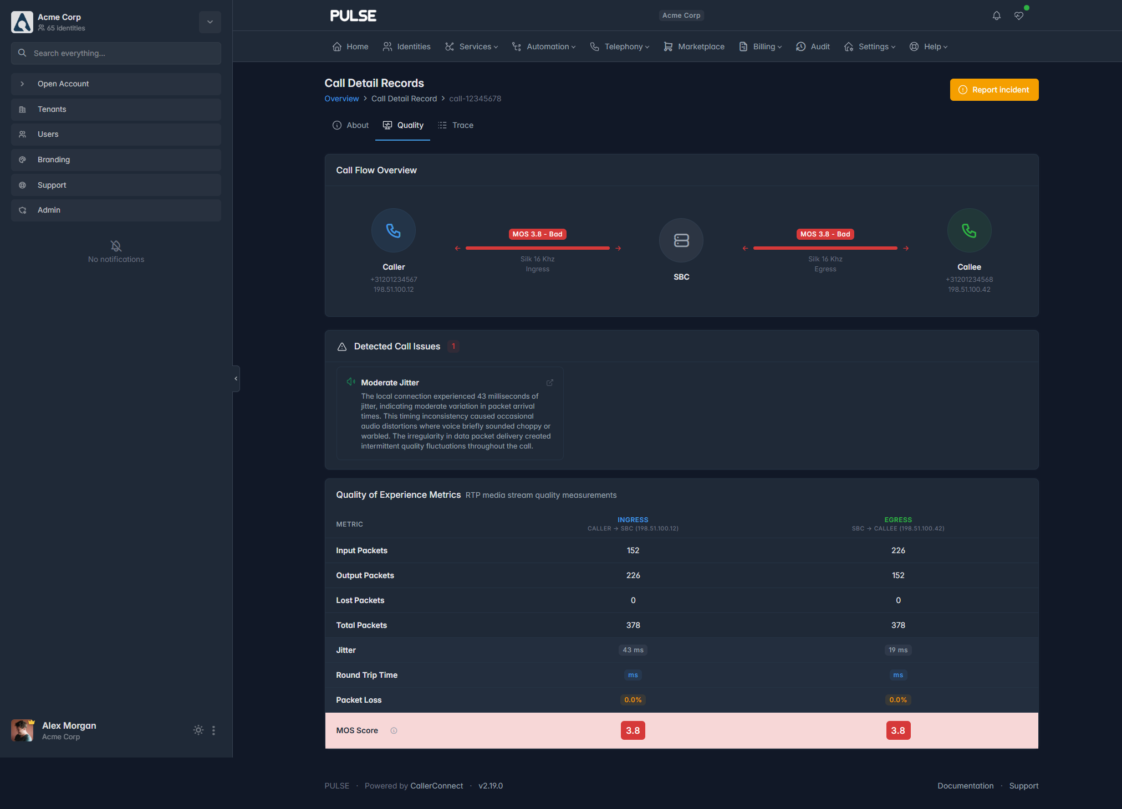Click the Report incident button

pyautogui.click(x=994, y=89)
